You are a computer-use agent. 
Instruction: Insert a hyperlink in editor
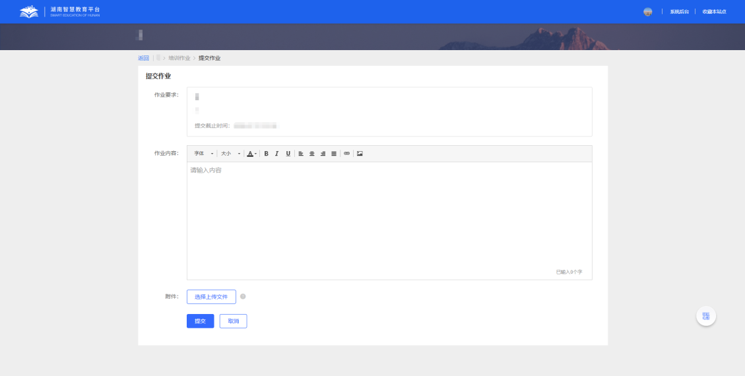point(347,154)
